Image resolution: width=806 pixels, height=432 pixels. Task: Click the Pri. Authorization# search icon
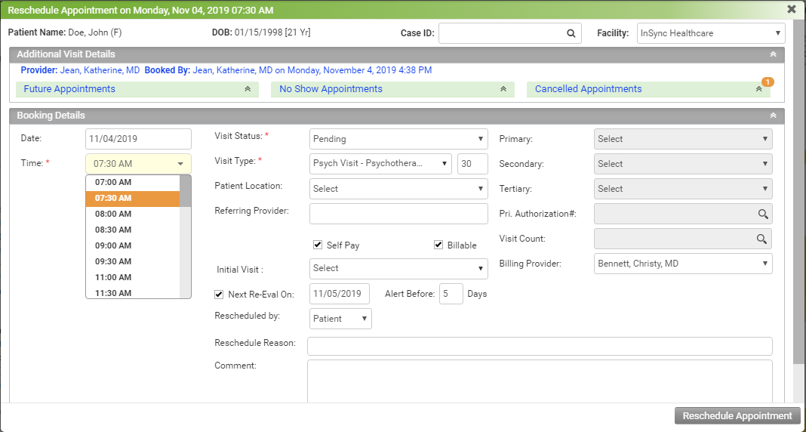(x=763, y=214)
